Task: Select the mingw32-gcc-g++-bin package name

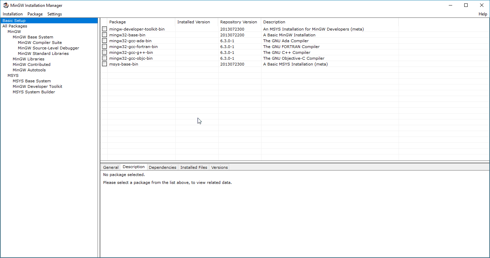Action: [131, 52]
